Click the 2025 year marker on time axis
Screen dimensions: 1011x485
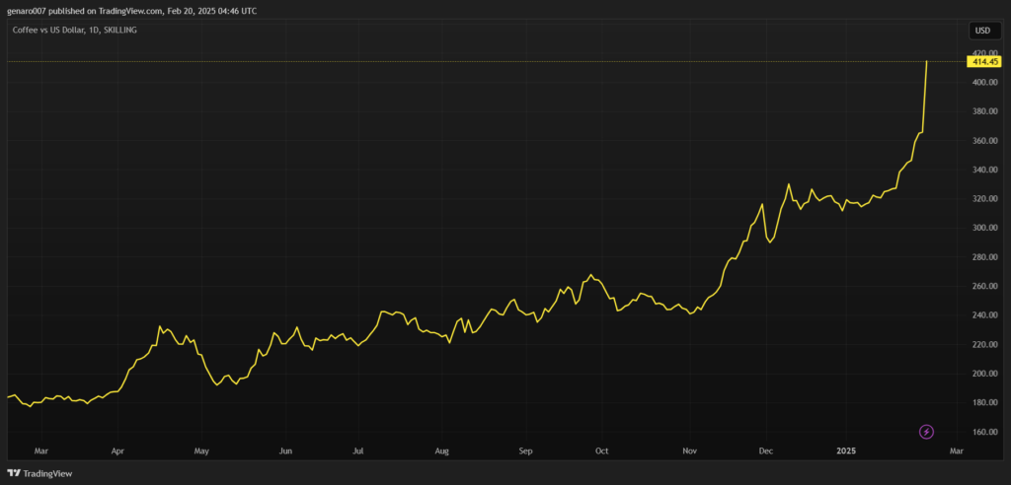[848, 450]
